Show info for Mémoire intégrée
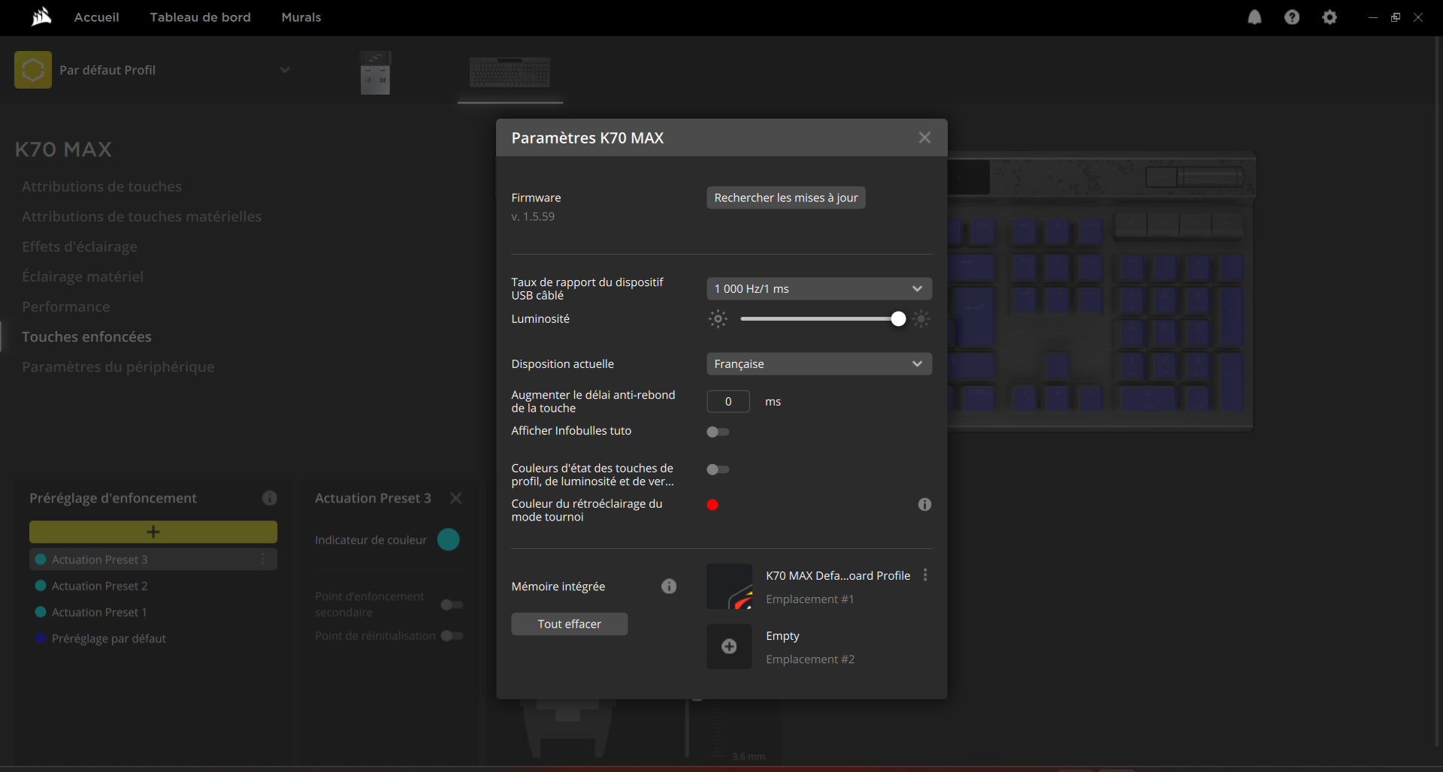The image size is (1443, 772). (x=669, y=587)
